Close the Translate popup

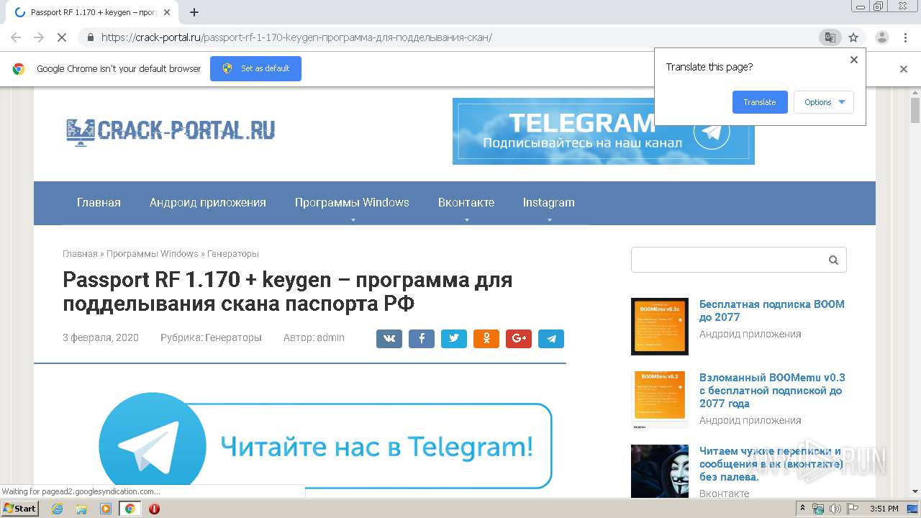click(x=854, y=60)
